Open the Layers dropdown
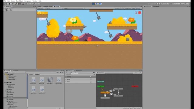This screenshot has height=109, width=194. 176,4
